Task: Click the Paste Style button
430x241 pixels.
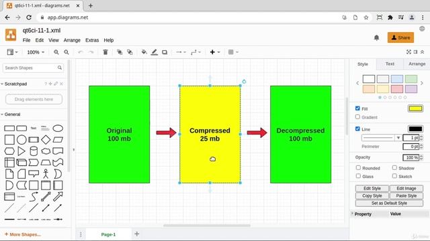Action: coord(406,195)
